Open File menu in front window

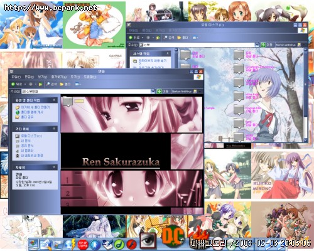pyautogui.click(x=16, y=77)
